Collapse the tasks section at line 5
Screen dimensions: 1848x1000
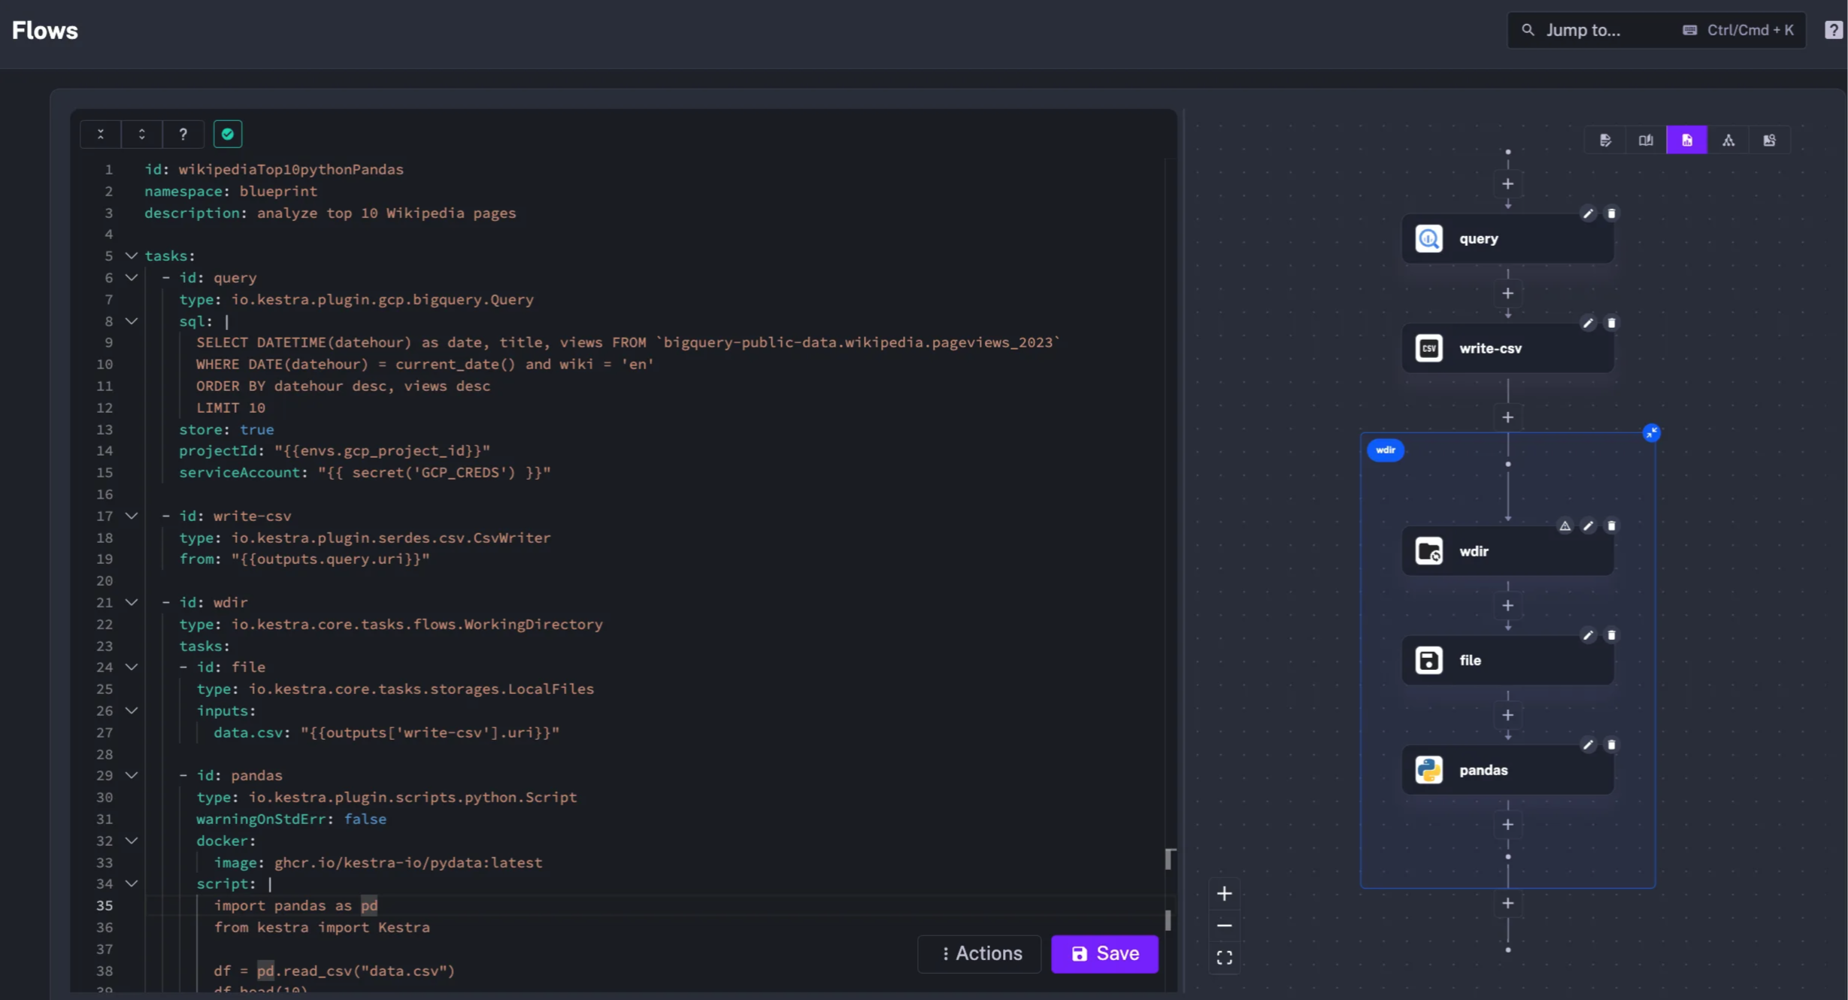(132, 256)
